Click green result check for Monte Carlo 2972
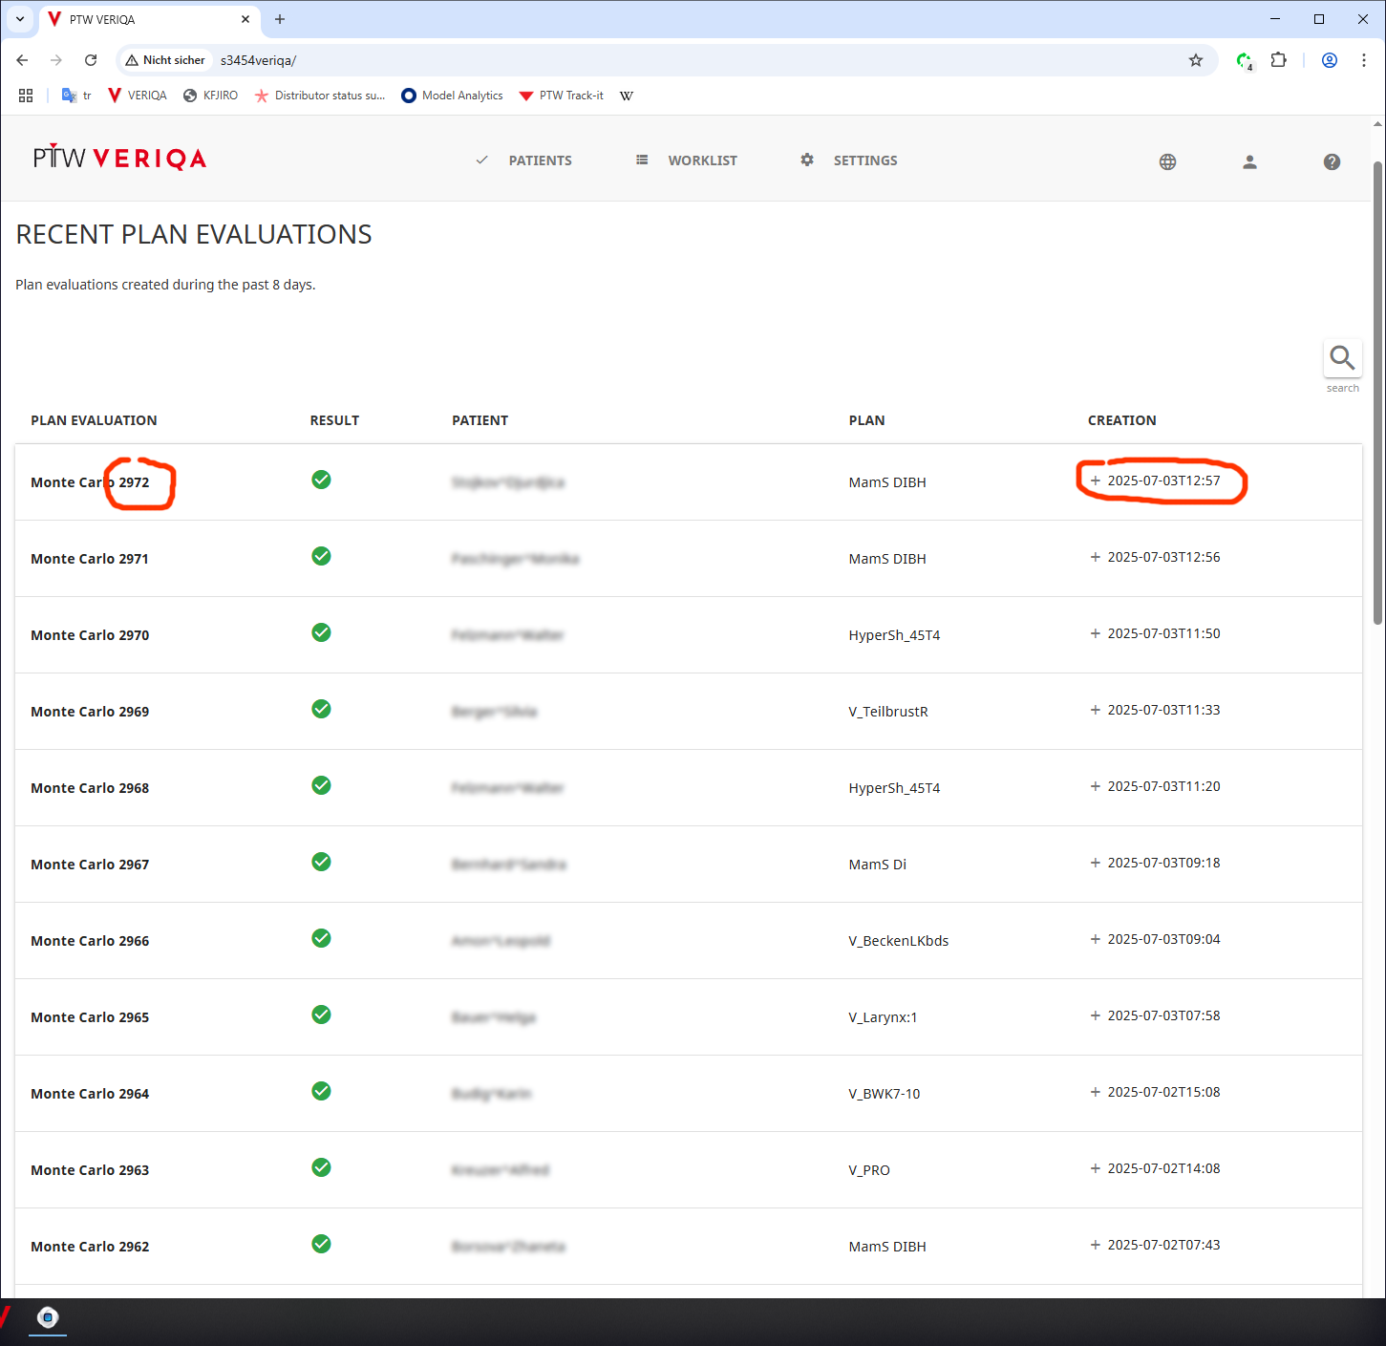 [321, 480]
